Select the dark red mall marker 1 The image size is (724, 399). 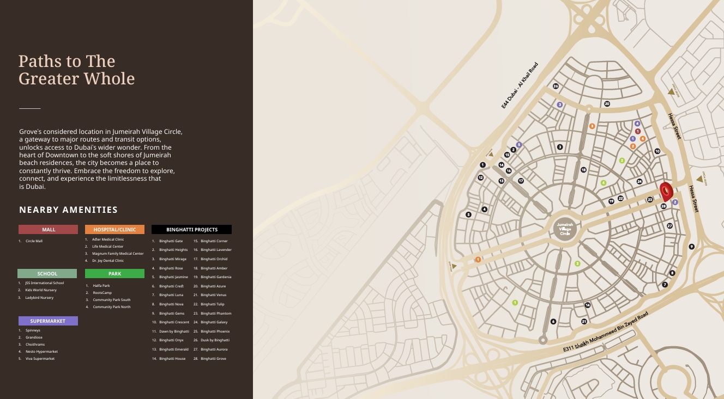638,131
